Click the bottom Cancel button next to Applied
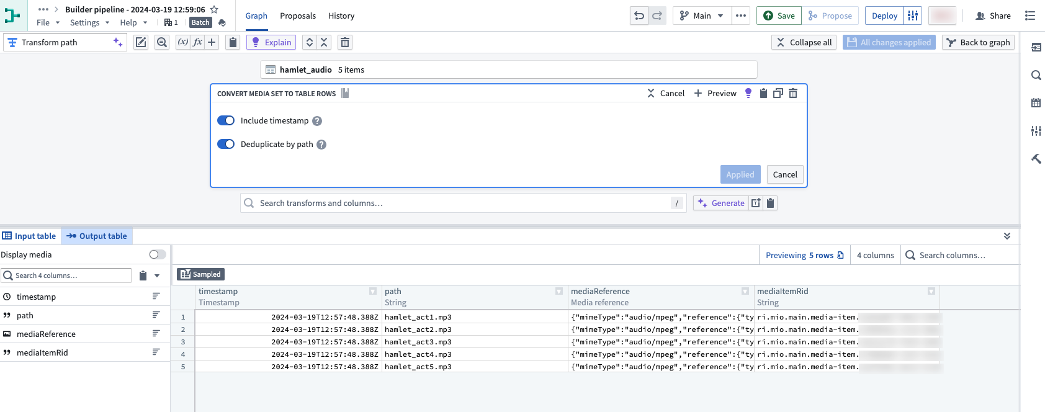1045x412 pixels. (x=785, y=174)
